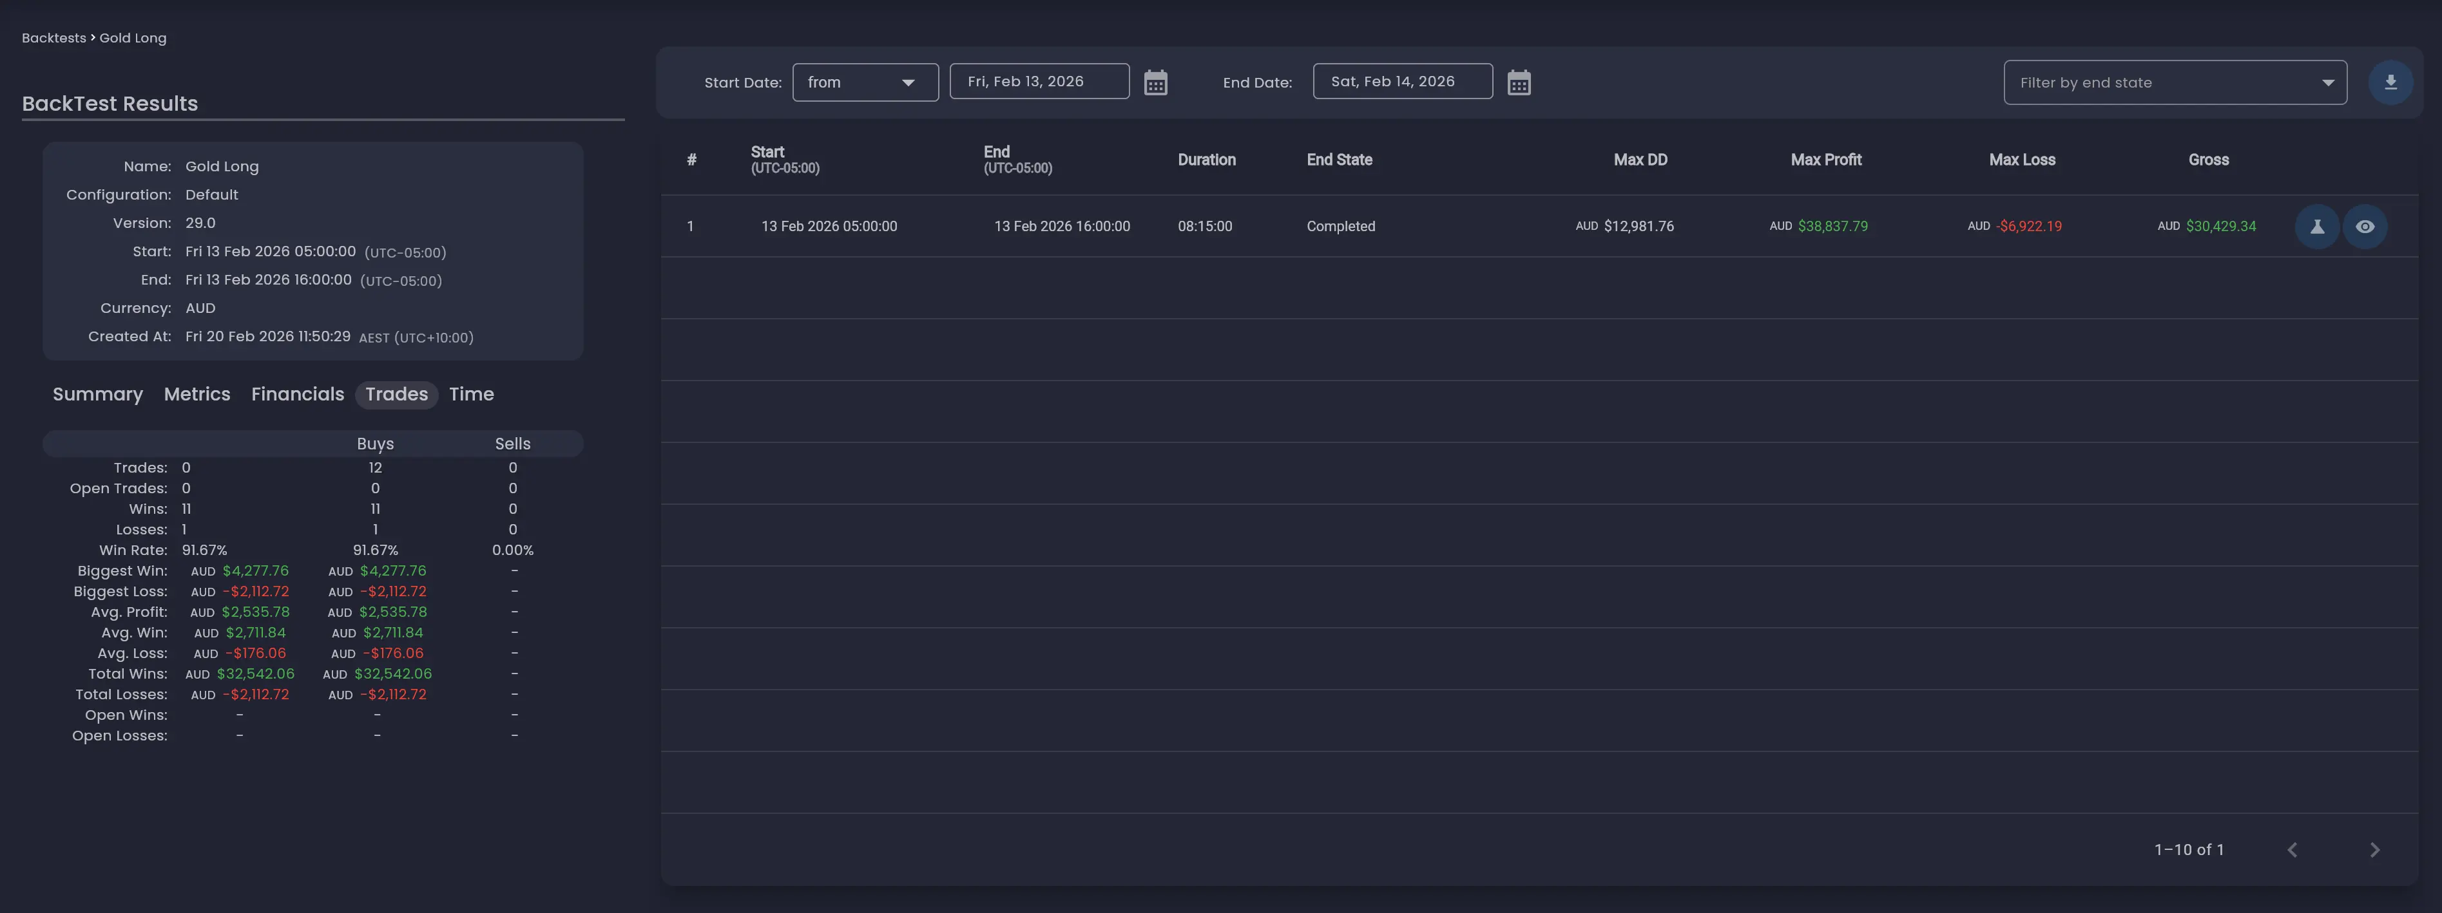Click the Start Date input showing Fri, Feb 13
Screen dimensions: 2442x913
click(1039, 80)
